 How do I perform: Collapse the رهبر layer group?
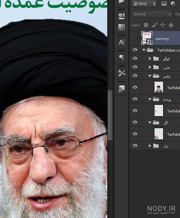(x=150, y=76)
